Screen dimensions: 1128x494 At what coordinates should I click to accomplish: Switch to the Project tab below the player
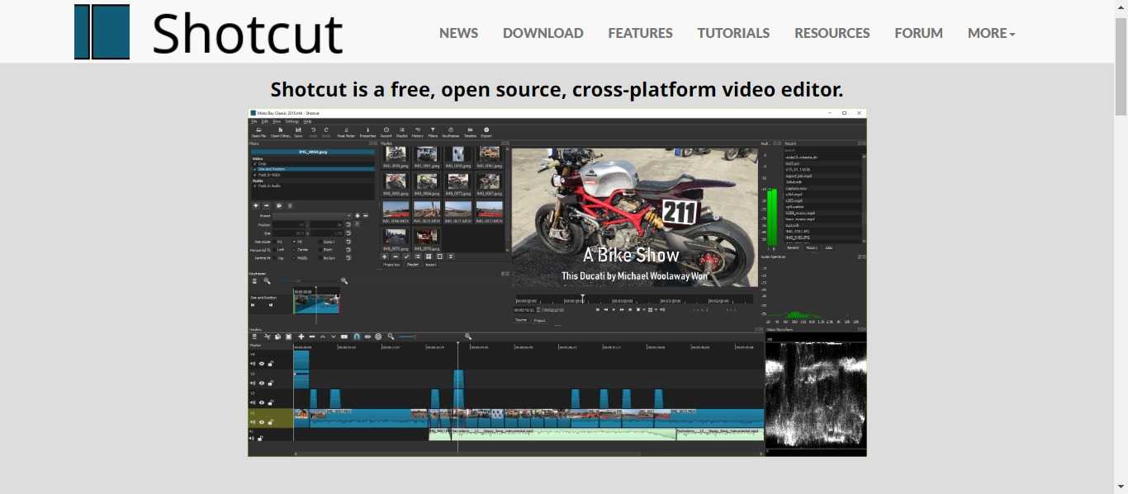coord(539,320)
